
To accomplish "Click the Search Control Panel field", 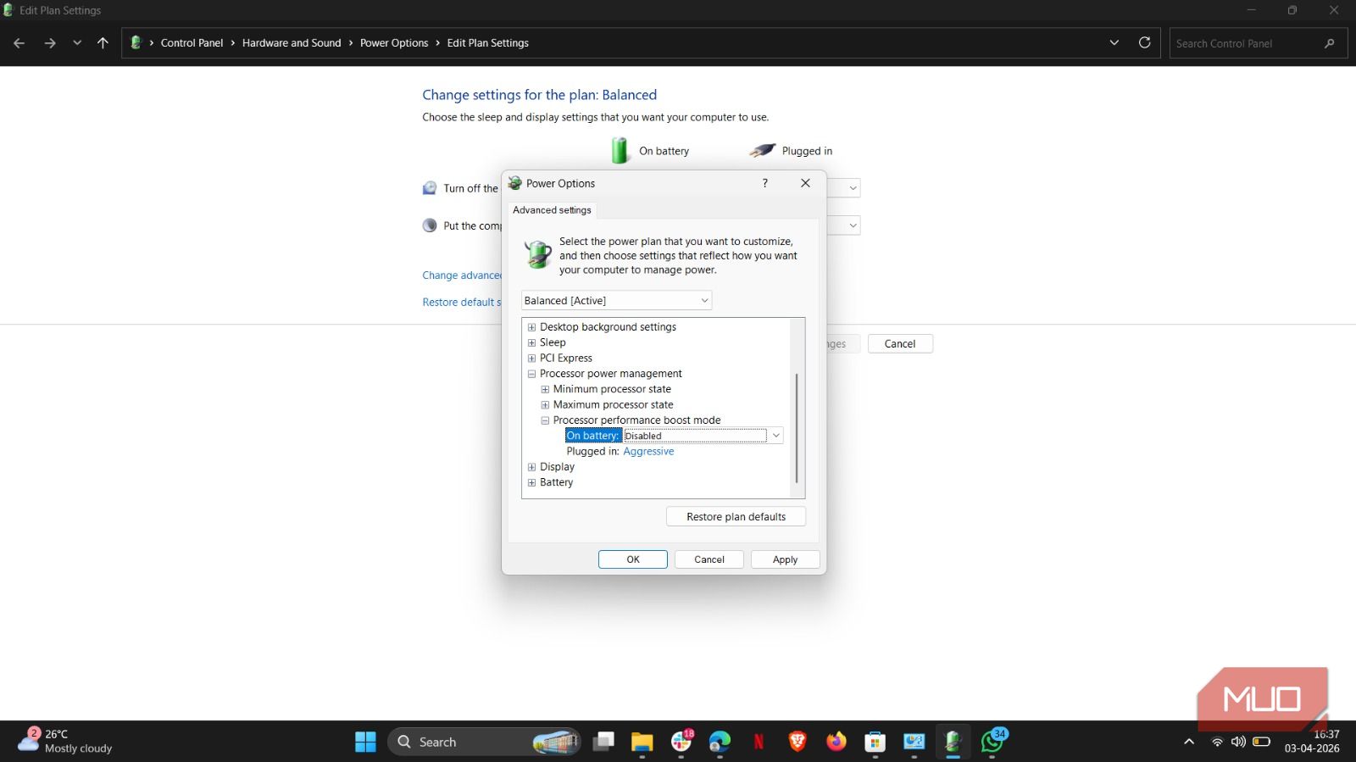I will [1258, 43].
